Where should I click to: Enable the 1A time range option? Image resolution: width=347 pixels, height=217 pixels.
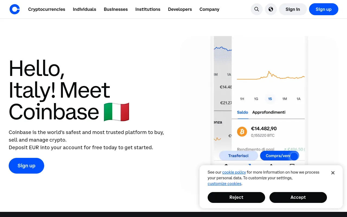coord(298,99)
